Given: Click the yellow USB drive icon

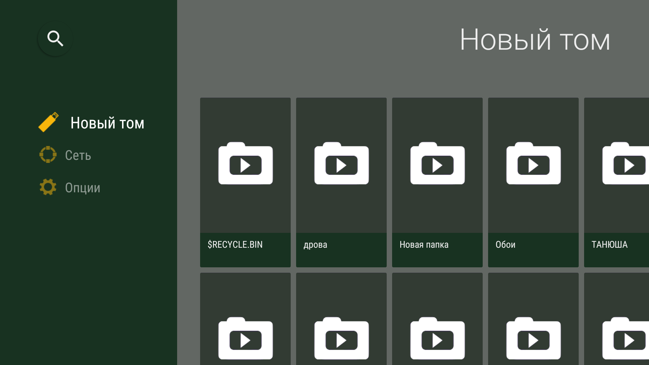Looking at the screenshot, I should 48,122.
